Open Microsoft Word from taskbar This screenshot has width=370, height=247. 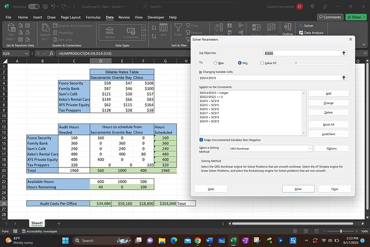tap(209, 241)
